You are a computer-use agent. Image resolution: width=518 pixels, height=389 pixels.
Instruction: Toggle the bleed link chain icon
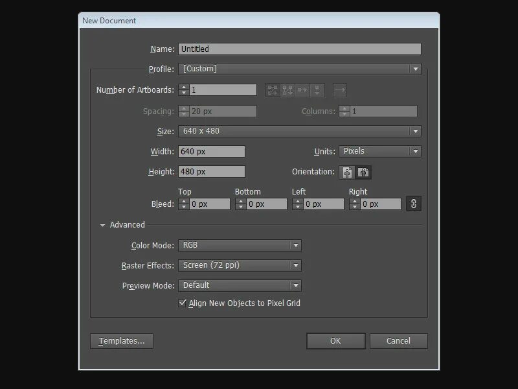tap(414, 204)
